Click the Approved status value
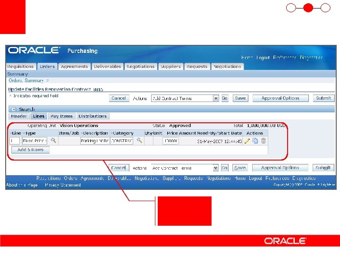 tap(180, 126)
